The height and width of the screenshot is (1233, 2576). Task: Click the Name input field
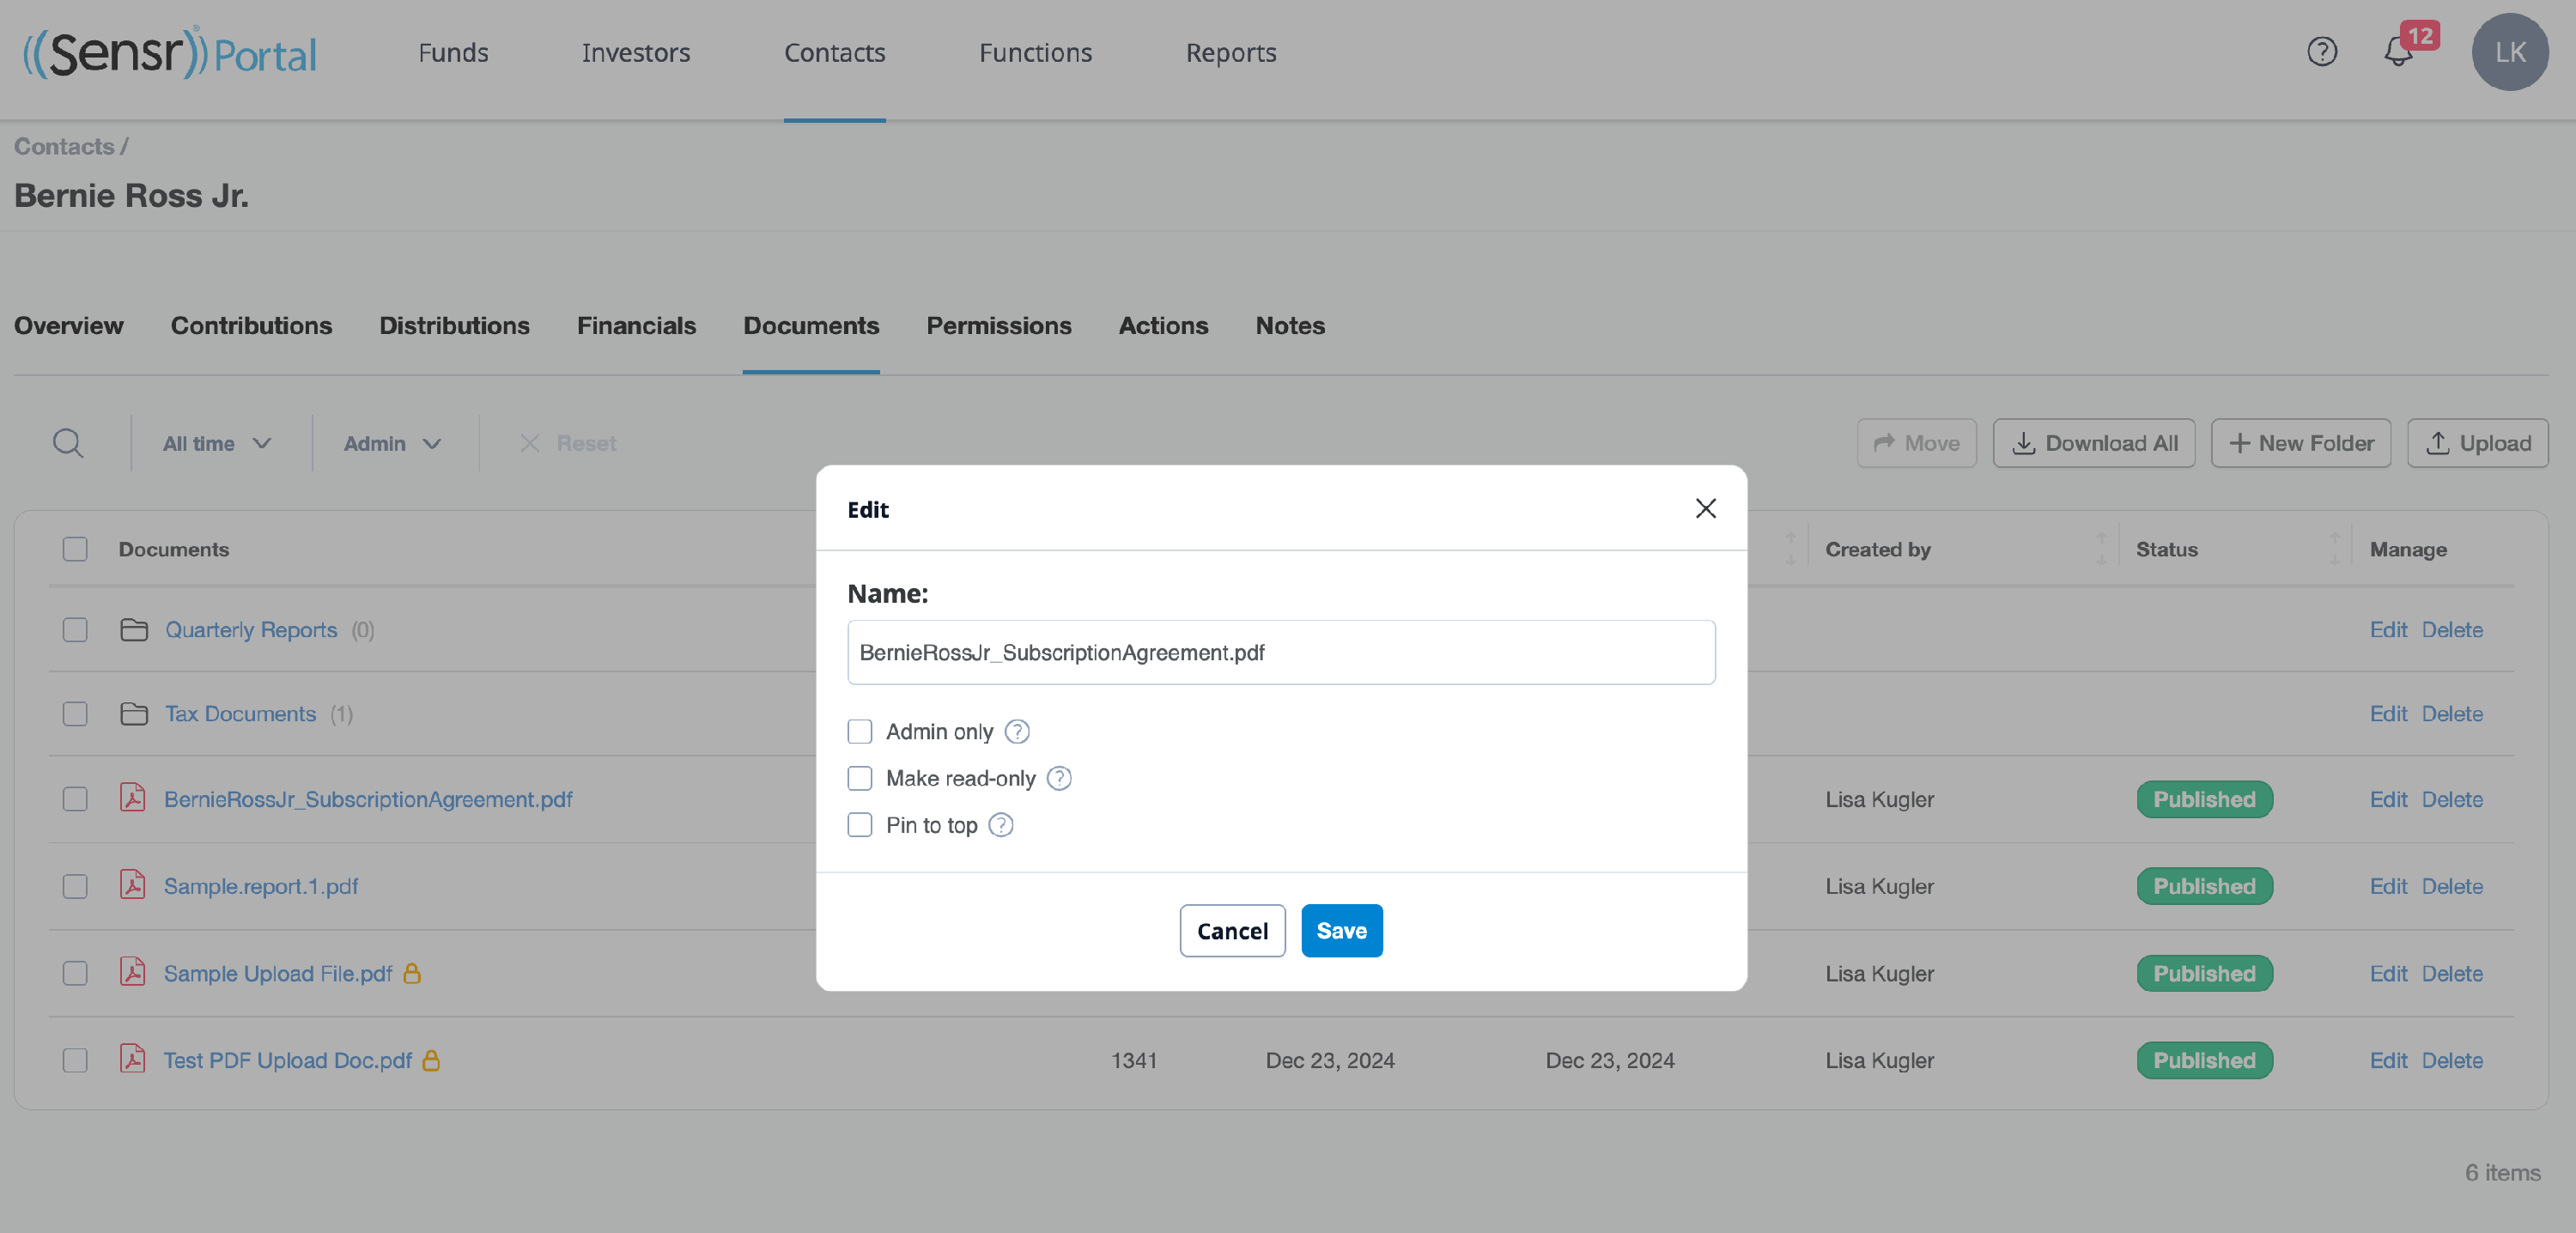(1281, 653)
